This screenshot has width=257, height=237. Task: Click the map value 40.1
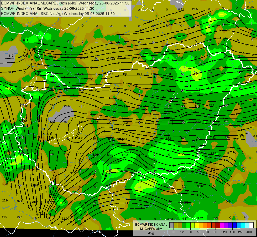point(10,72)
